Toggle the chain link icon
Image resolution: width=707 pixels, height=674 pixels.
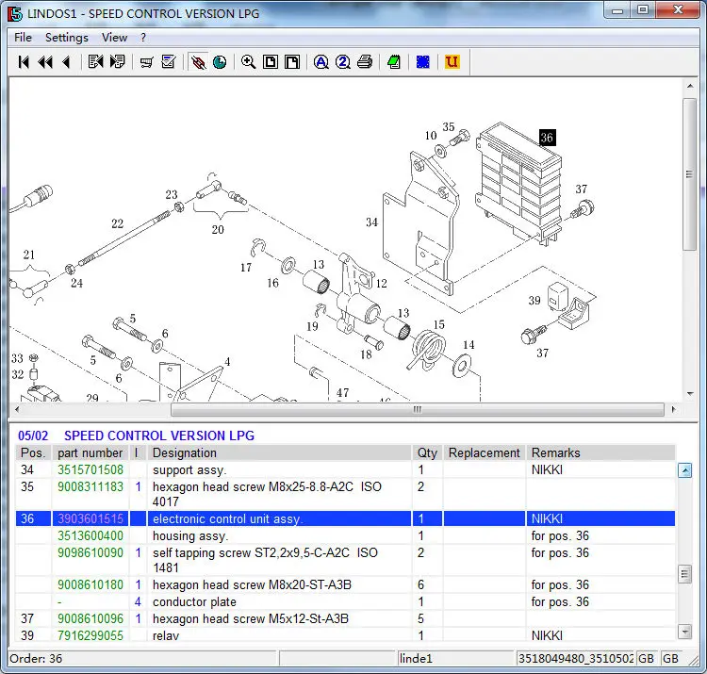[198, 62]
